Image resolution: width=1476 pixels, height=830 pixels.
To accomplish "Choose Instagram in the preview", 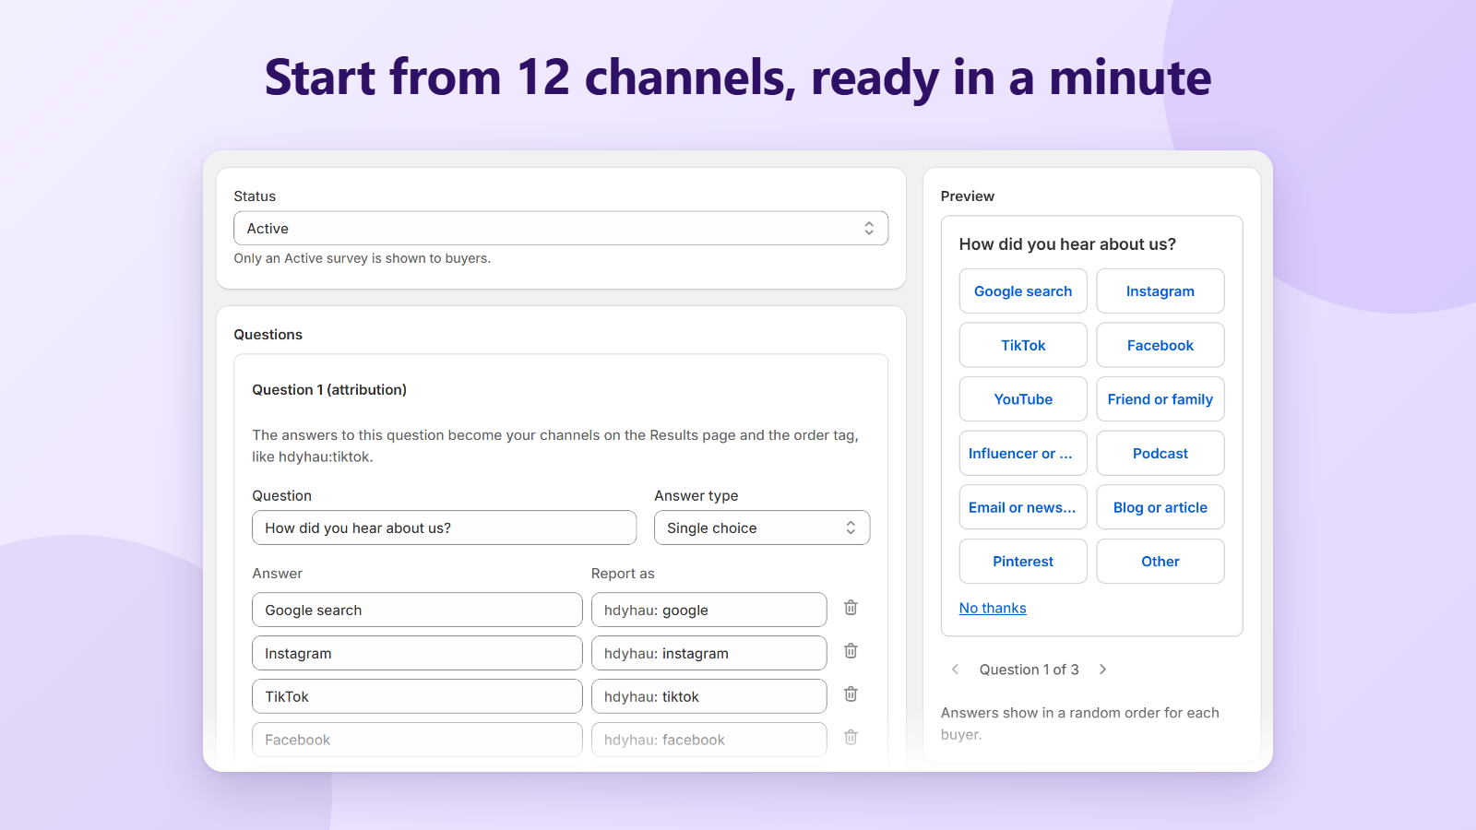I will pos(1161,291).
